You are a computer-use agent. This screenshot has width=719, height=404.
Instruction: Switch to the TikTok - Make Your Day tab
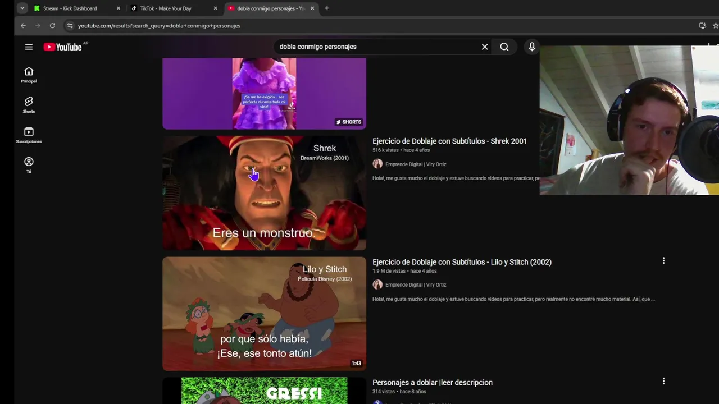(174, 8)
